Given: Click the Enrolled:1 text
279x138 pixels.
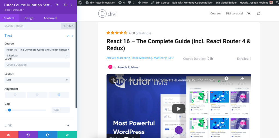Looking at the screenshot, I should 244,59.
